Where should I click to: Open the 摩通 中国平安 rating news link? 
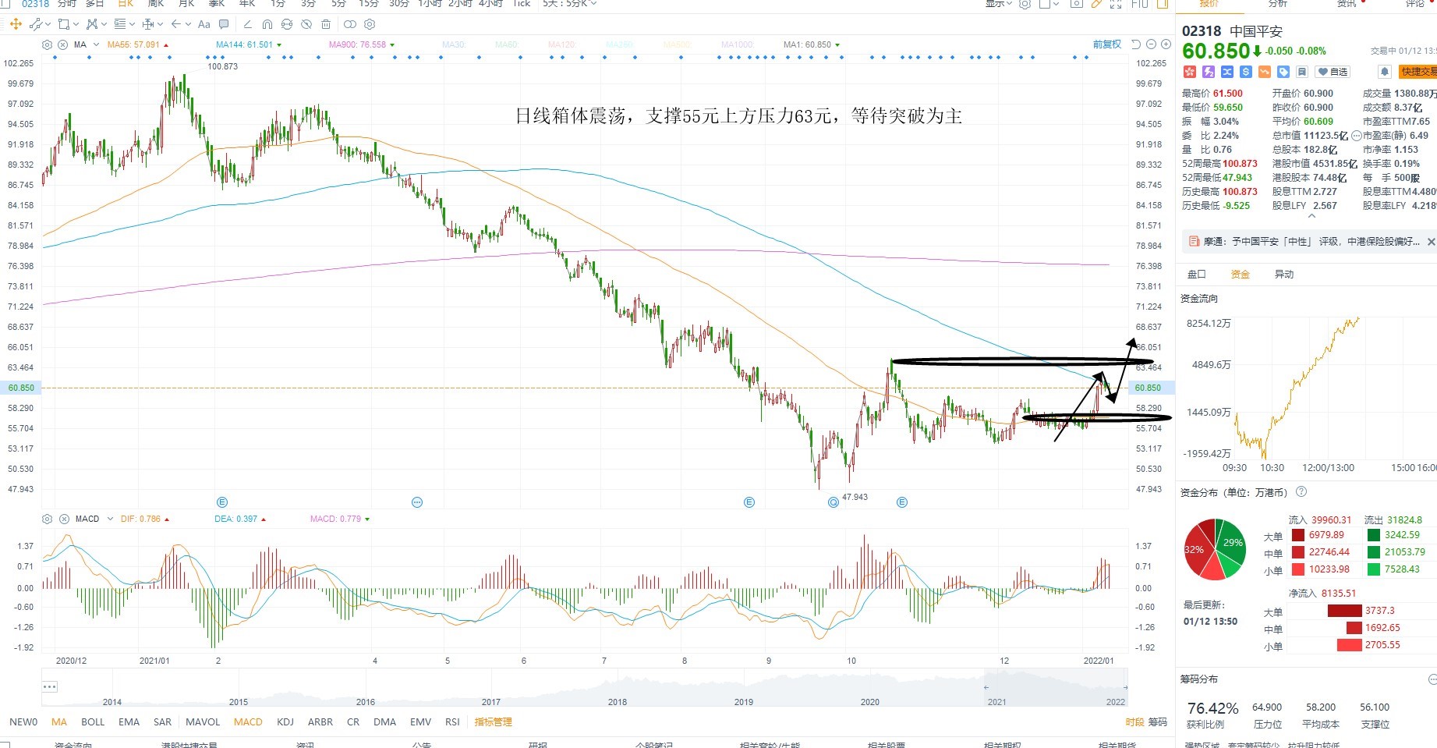[1311, 242]
